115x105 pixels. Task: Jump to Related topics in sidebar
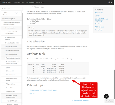click(x=99, y=30)
